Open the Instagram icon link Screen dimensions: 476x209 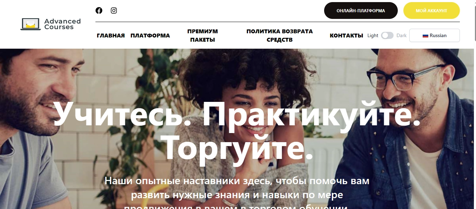[114, 11]
